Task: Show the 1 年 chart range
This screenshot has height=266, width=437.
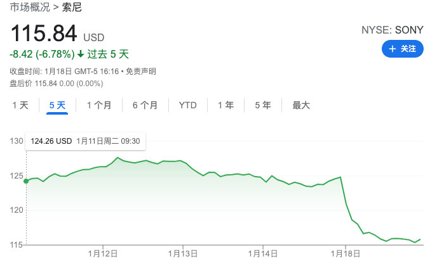Action: click(225, 105)
